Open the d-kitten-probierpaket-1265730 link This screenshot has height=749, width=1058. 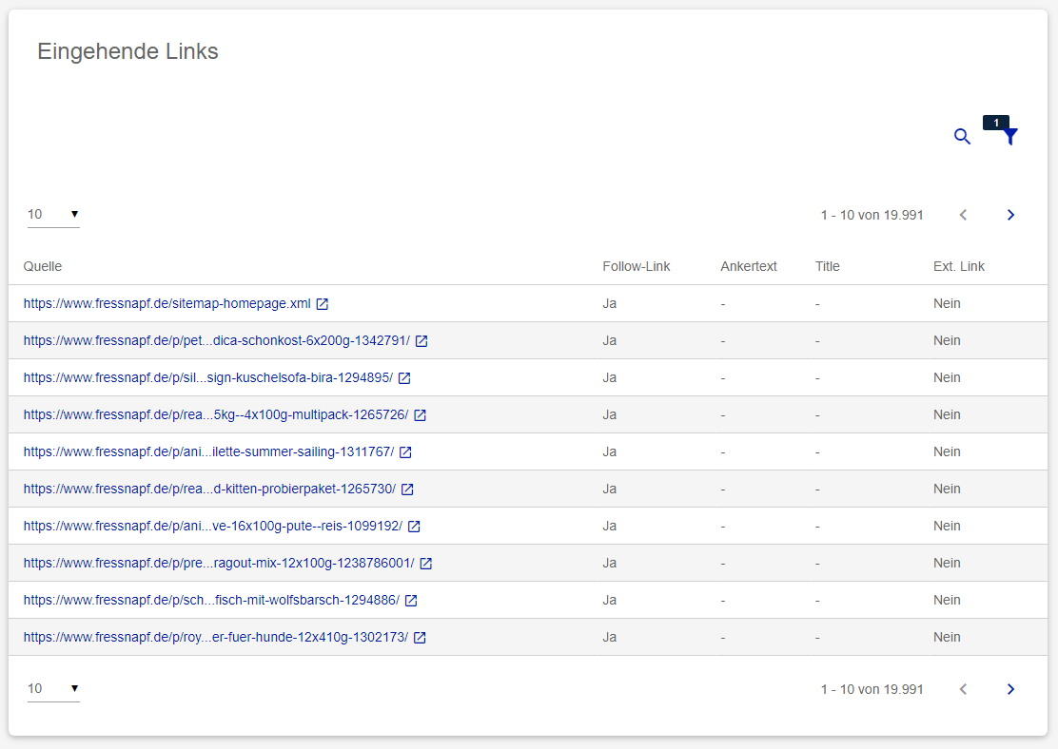pos(210,489)
